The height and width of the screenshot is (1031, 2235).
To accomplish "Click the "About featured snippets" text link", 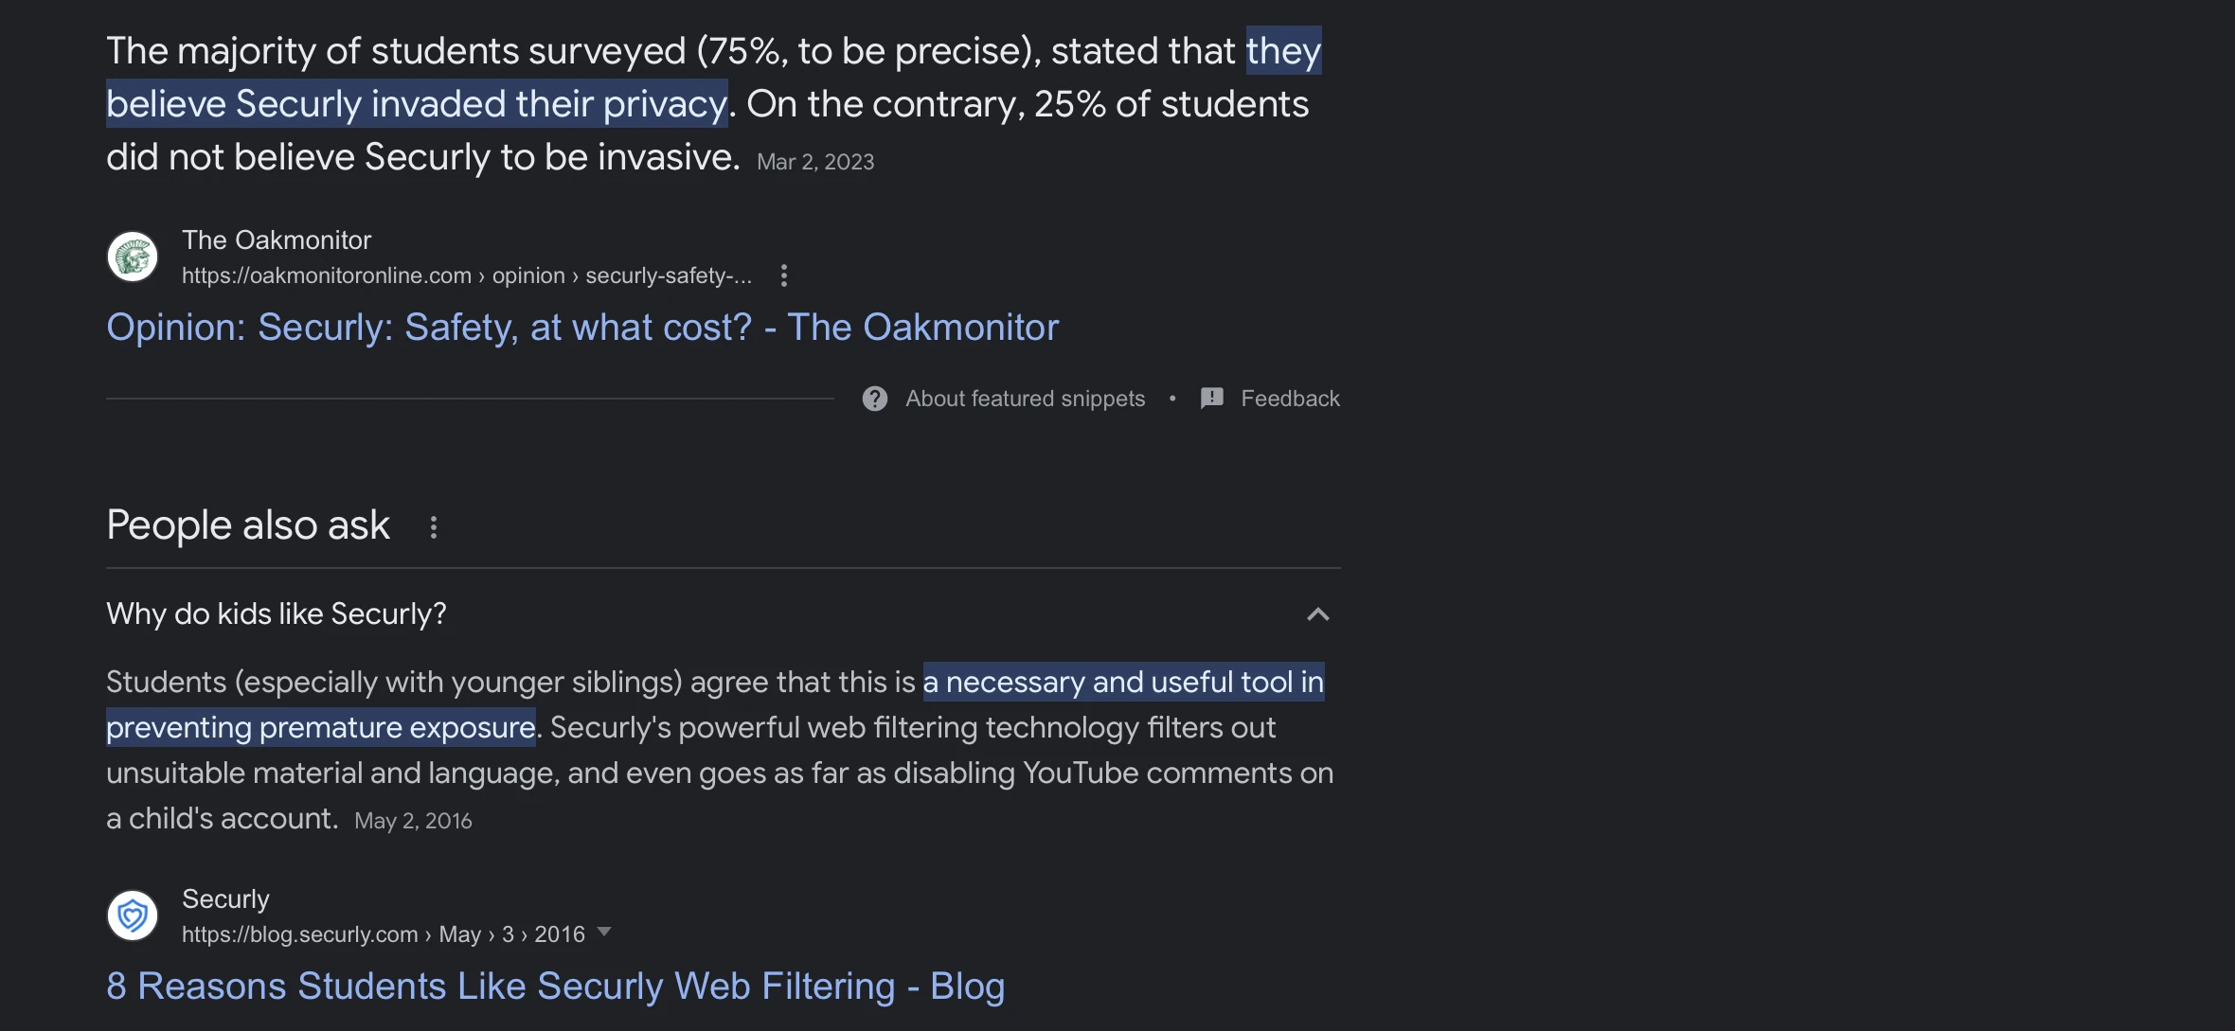I will tap(1025, 399).
